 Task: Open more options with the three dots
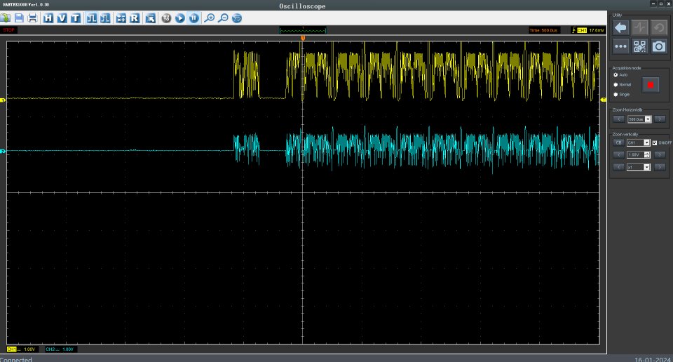point(620,46)
